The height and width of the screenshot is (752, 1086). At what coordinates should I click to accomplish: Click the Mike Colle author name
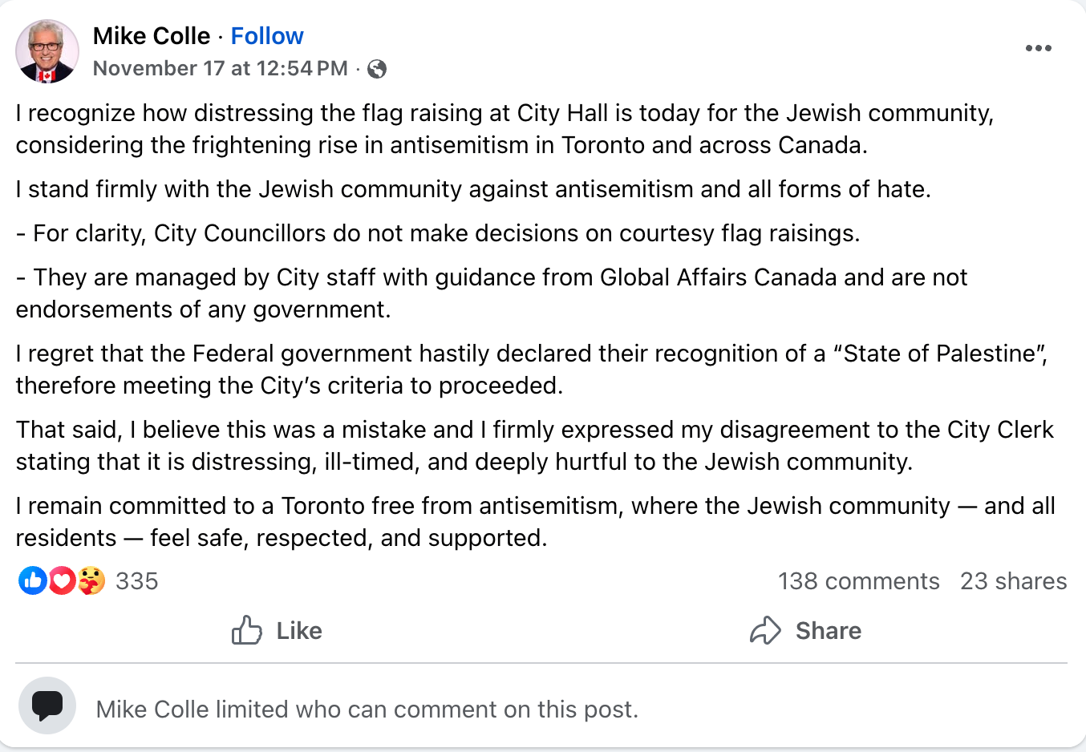(x=152, y=36)
